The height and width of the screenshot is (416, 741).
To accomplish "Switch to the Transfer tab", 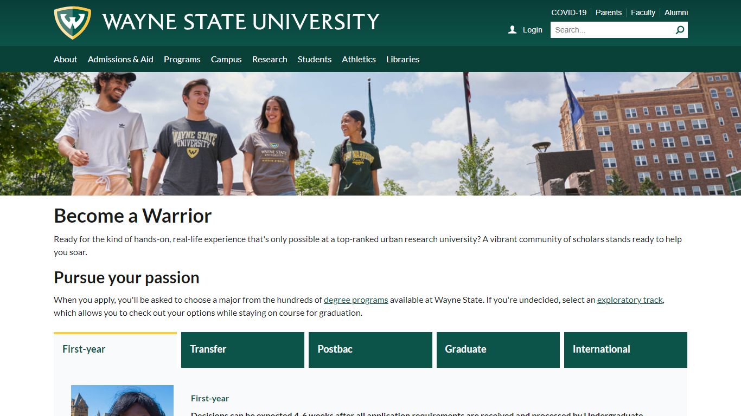I will pos(242,349).
